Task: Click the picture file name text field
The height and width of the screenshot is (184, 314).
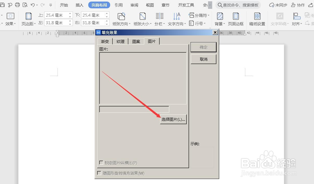Action: (x=134, y=109)
